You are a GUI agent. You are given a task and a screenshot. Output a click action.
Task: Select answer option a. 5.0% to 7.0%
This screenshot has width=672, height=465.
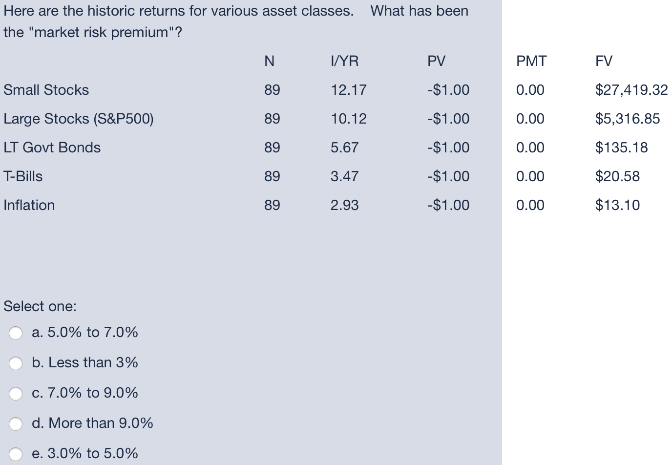click(15, 333)
